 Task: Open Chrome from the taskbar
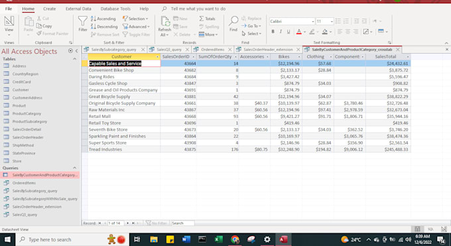[x=235, y=239]
